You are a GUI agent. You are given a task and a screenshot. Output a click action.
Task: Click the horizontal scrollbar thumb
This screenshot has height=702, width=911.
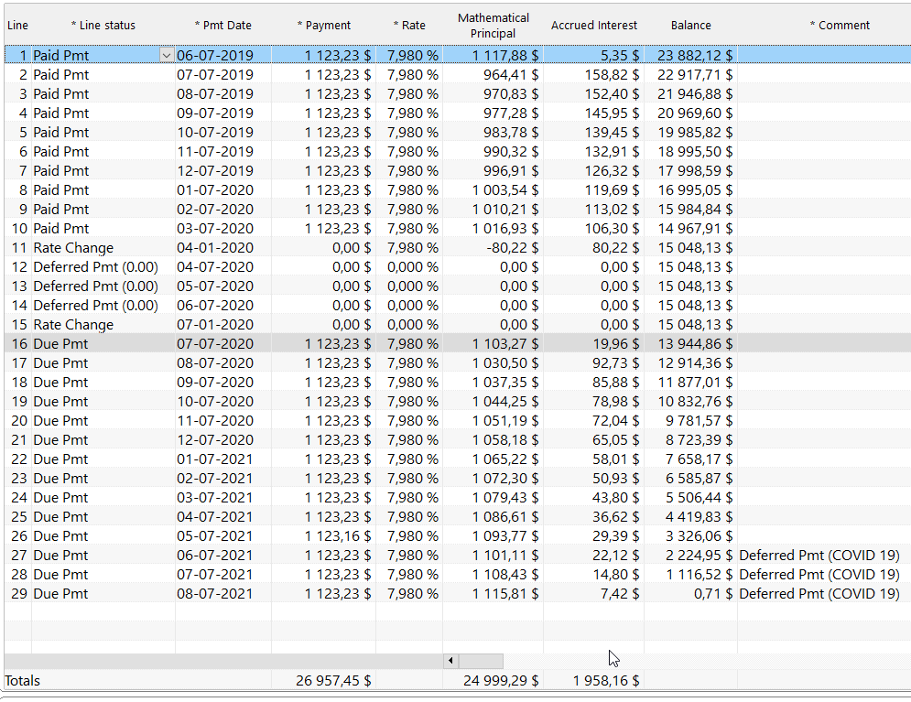[481, 660]
